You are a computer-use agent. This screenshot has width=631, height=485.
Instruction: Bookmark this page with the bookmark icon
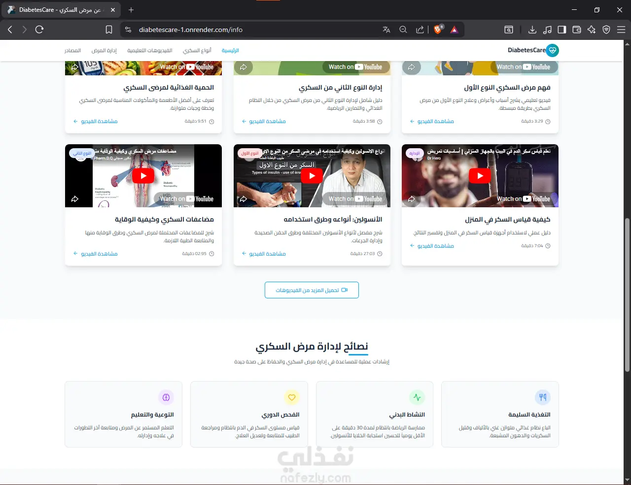tap(109, 30)
